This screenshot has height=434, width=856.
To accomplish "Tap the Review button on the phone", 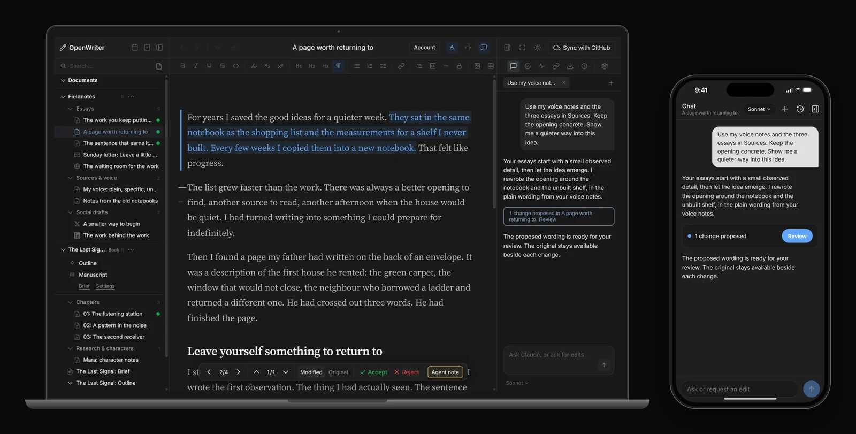I will tap(797, 236).
